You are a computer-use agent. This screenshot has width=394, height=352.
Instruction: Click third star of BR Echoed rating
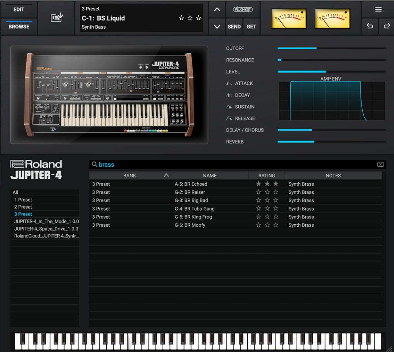pos(276,184)
